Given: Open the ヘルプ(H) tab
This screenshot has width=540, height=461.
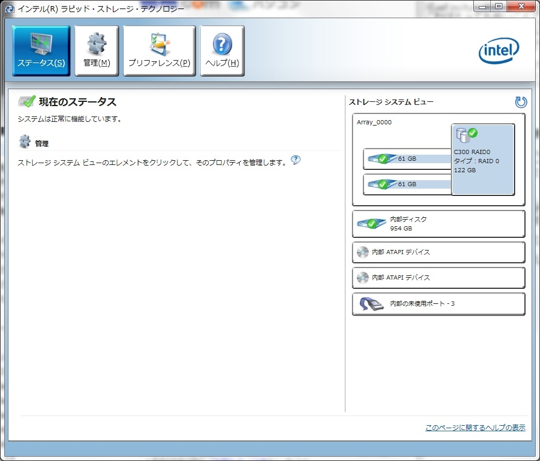Looking at the screenshot, I should click(x=222, y=50).
